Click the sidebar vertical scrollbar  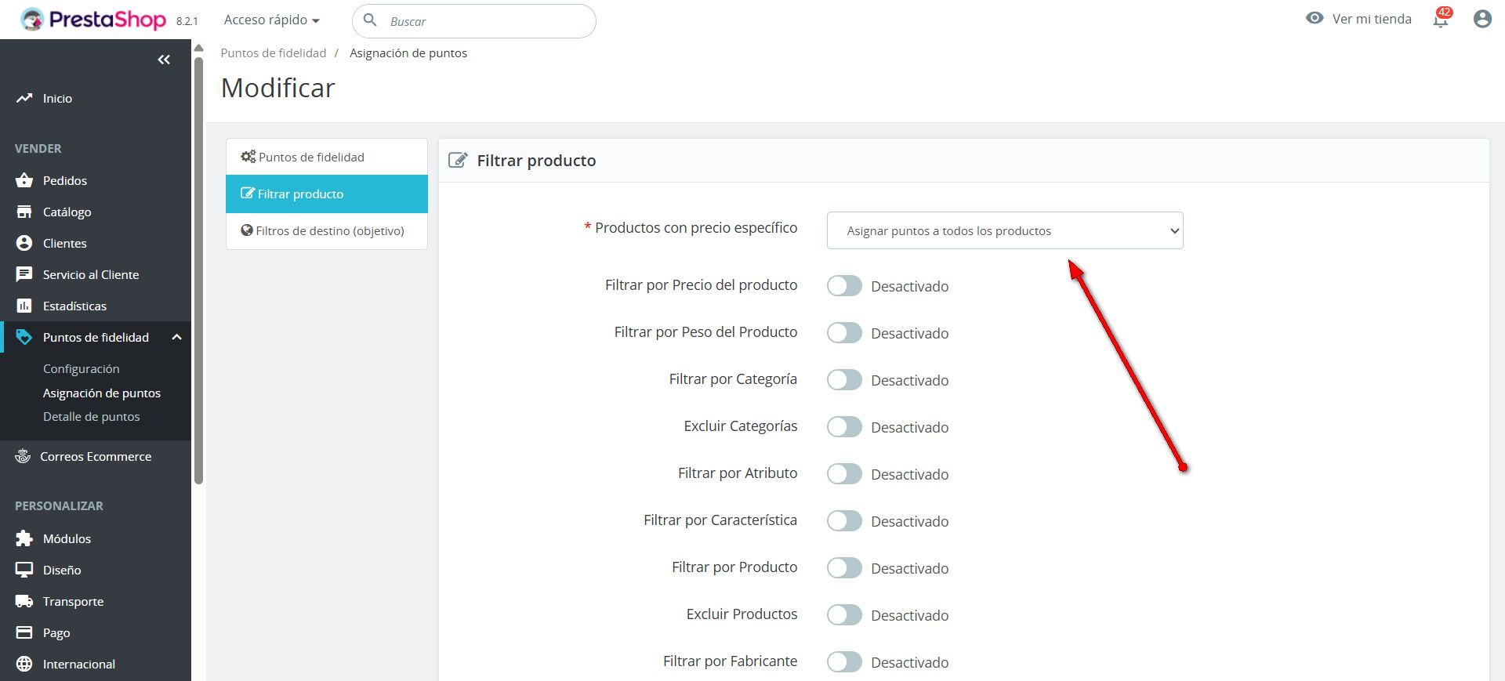(x=199, y=266)
